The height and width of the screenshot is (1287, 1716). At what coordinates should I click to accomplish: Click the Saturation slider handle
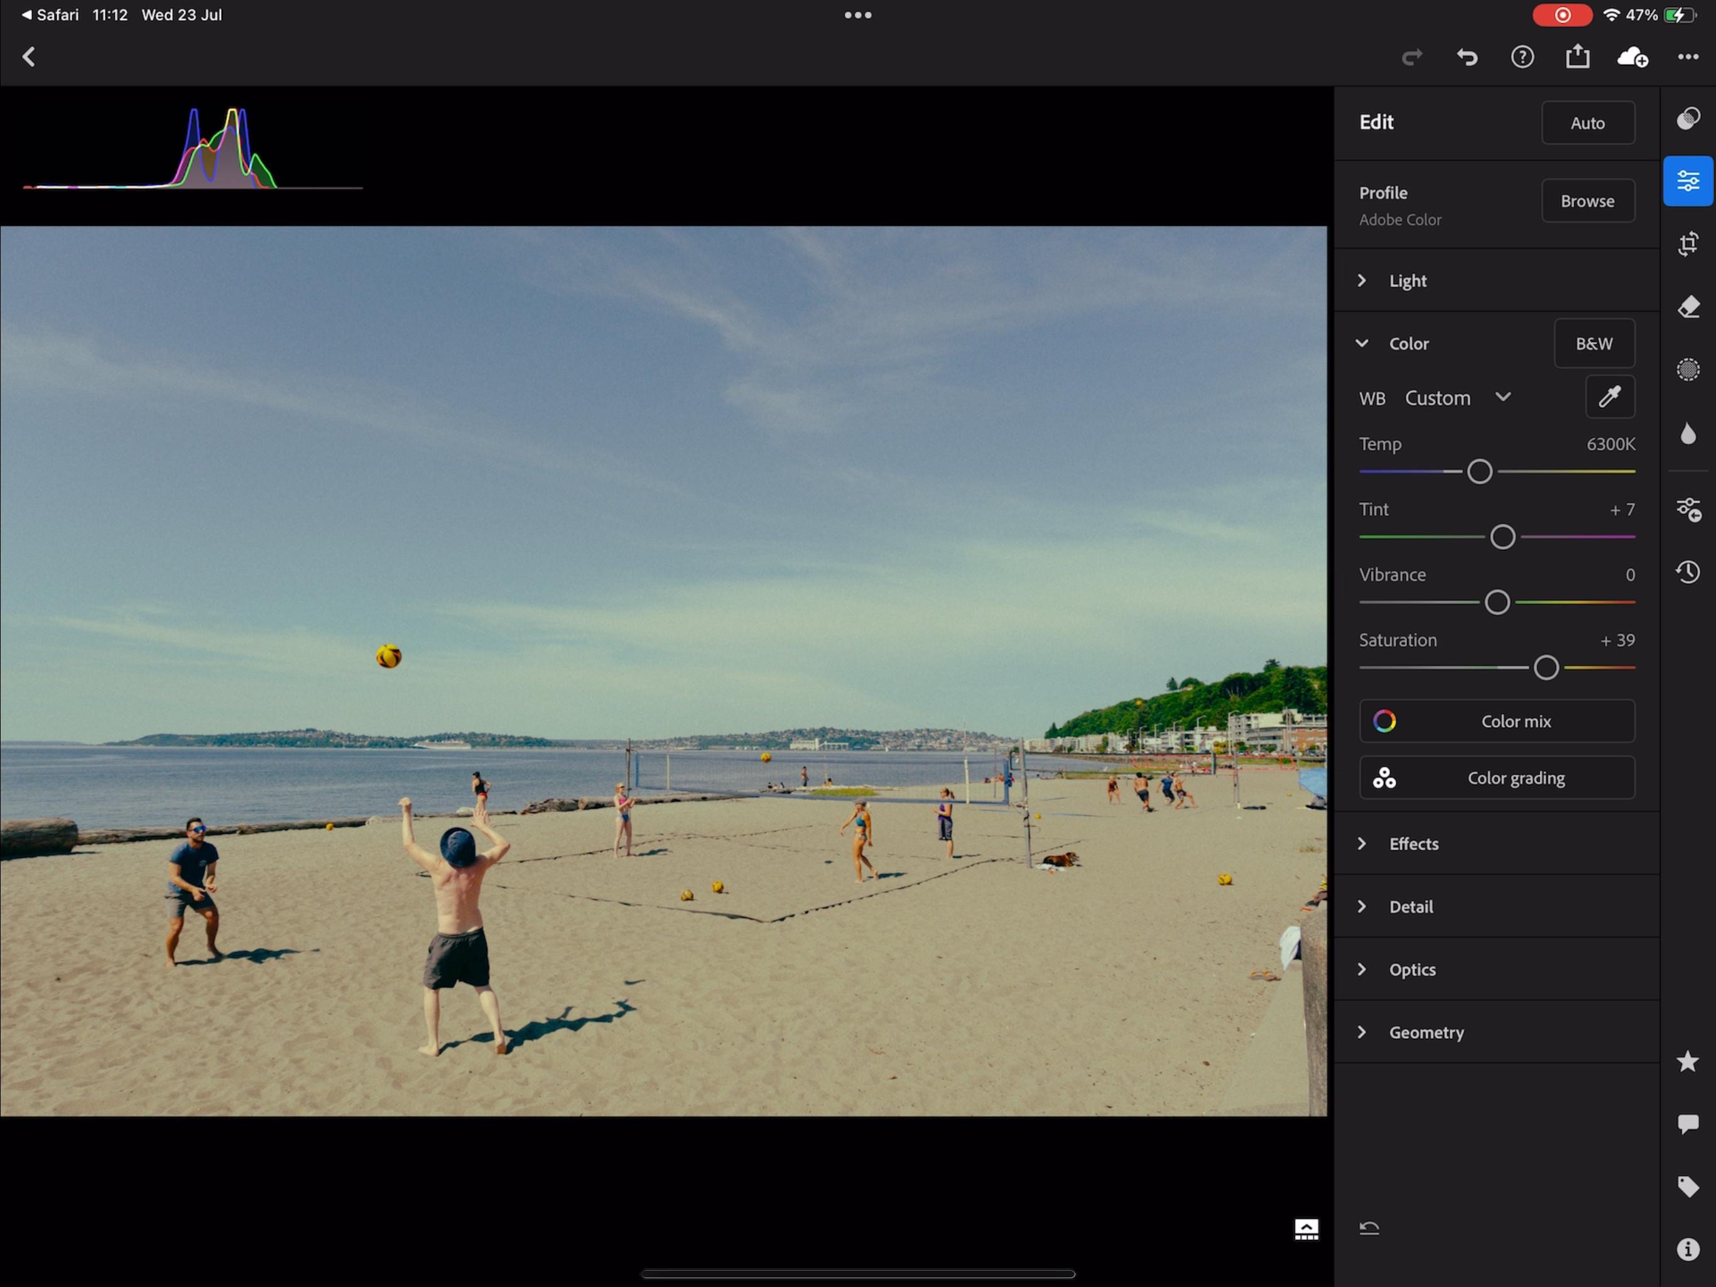coord(1546,667)
